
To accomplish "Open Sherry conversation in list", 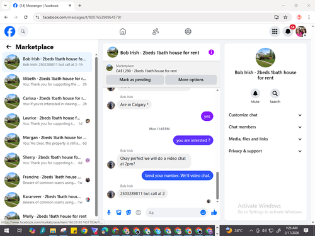I will click(47, 160).
